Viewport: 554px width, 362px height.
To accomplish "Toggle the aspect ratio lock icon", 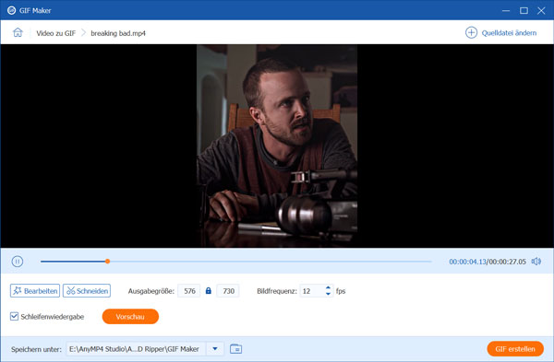I will click(209, 291).
